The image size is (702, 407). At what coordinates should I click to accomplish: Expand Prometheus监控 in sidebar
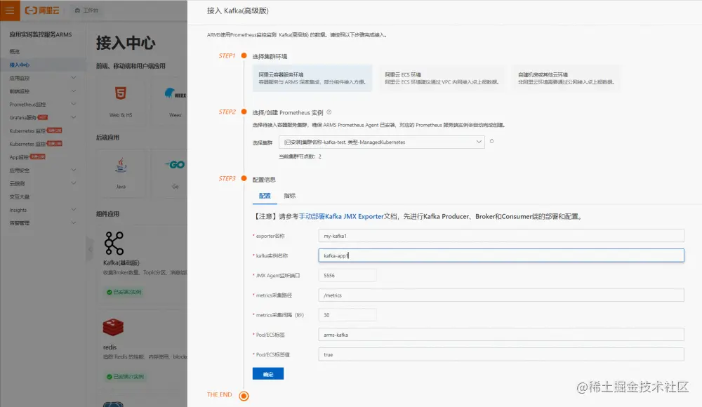tap(74, 105)
